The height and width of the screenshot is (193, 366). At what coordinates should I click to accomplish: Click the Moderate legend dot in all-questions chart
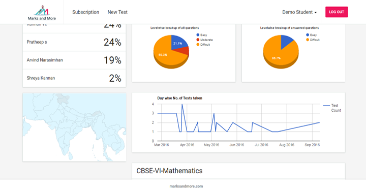coord(198,40)
